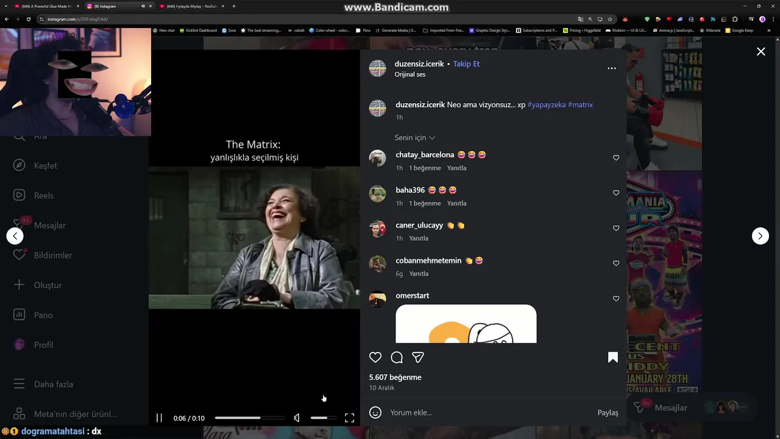This screenshot has height=439, width=780.
Task: Like caner_ulucayy's comment
Action: click(616, 228)
